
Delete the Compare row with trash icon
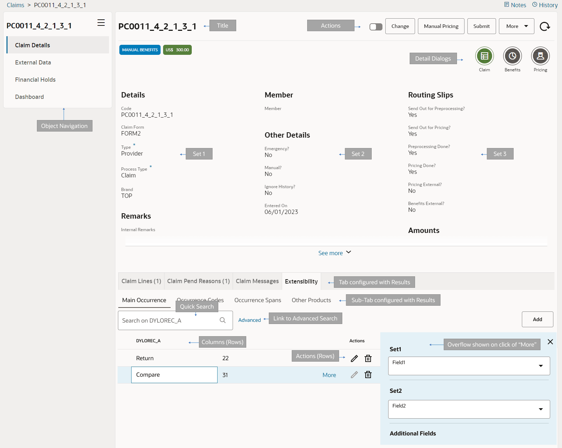[x=368, y=375]
